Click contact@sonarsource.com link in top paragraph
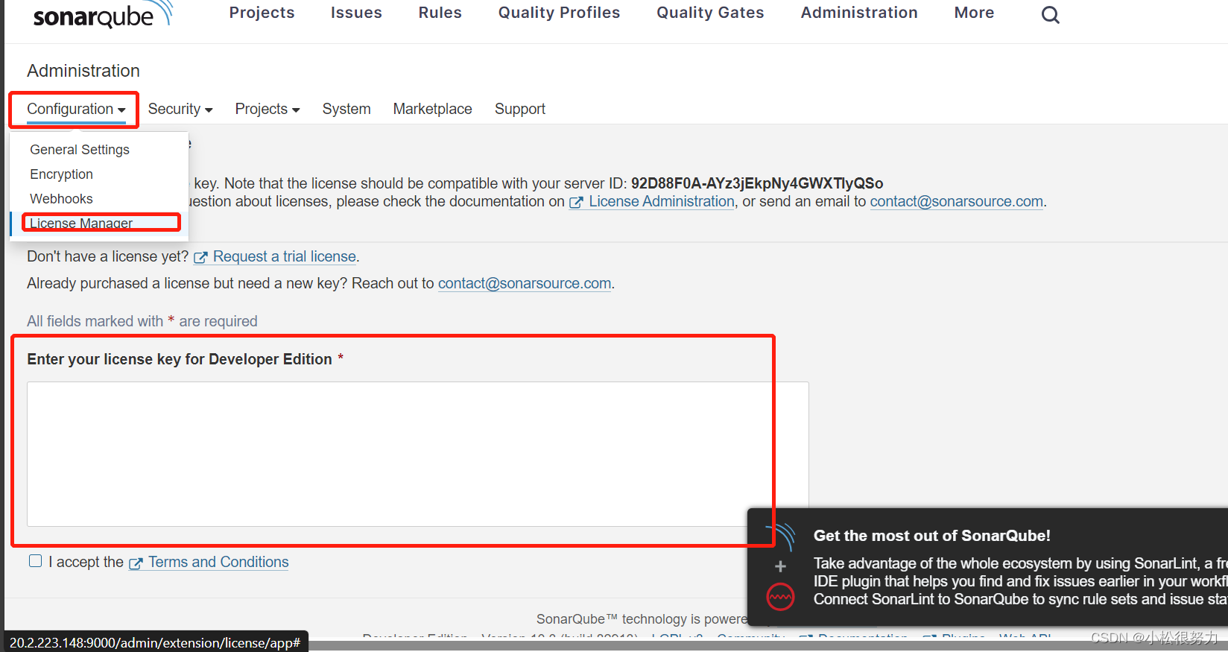Image resolution: width=1228 pixels, height=652 pixels. [x=957, y=201]
